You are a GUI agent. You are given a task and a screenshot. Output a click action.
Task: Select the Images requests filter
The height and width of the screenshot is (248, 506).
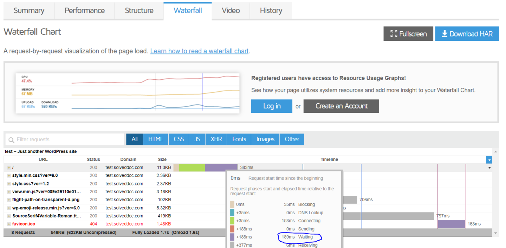pos(265,139)
